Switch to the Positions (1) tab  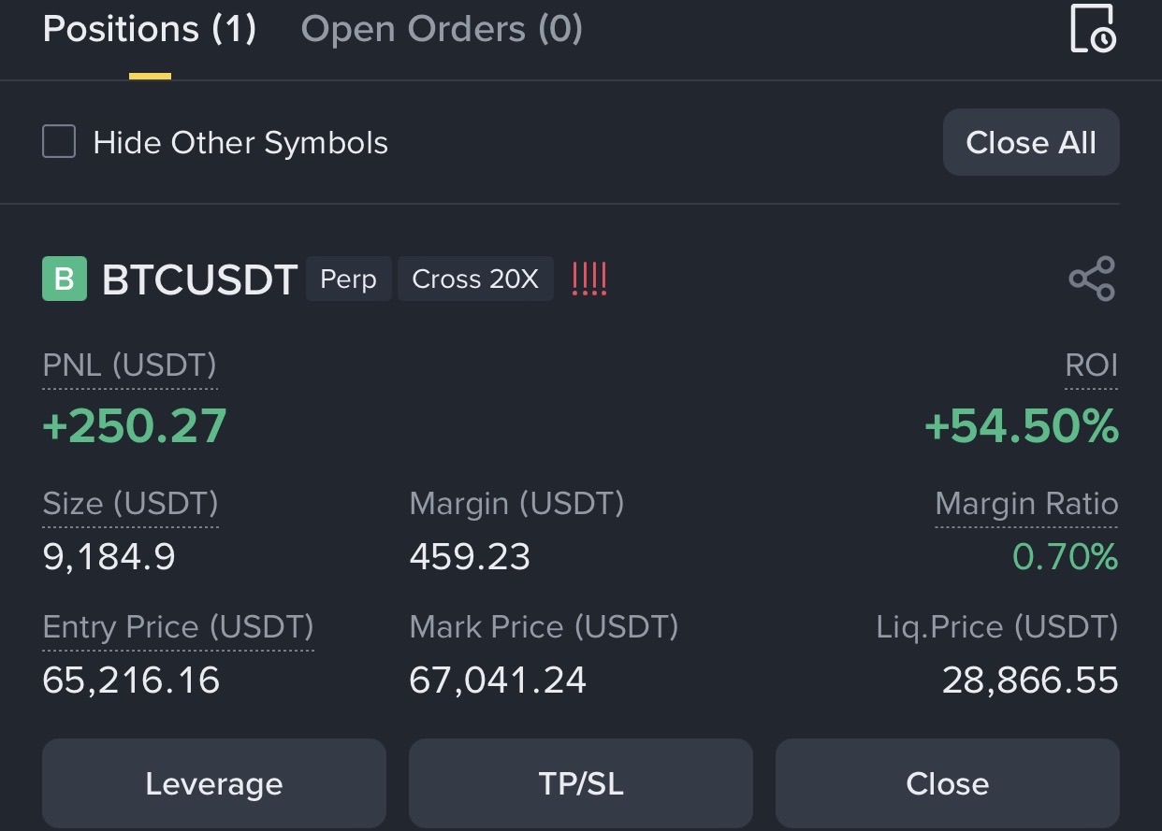150,29
